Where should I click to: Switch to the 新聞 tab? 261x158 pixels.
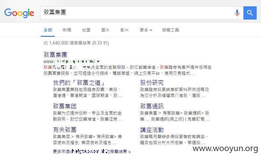(67, 30)
